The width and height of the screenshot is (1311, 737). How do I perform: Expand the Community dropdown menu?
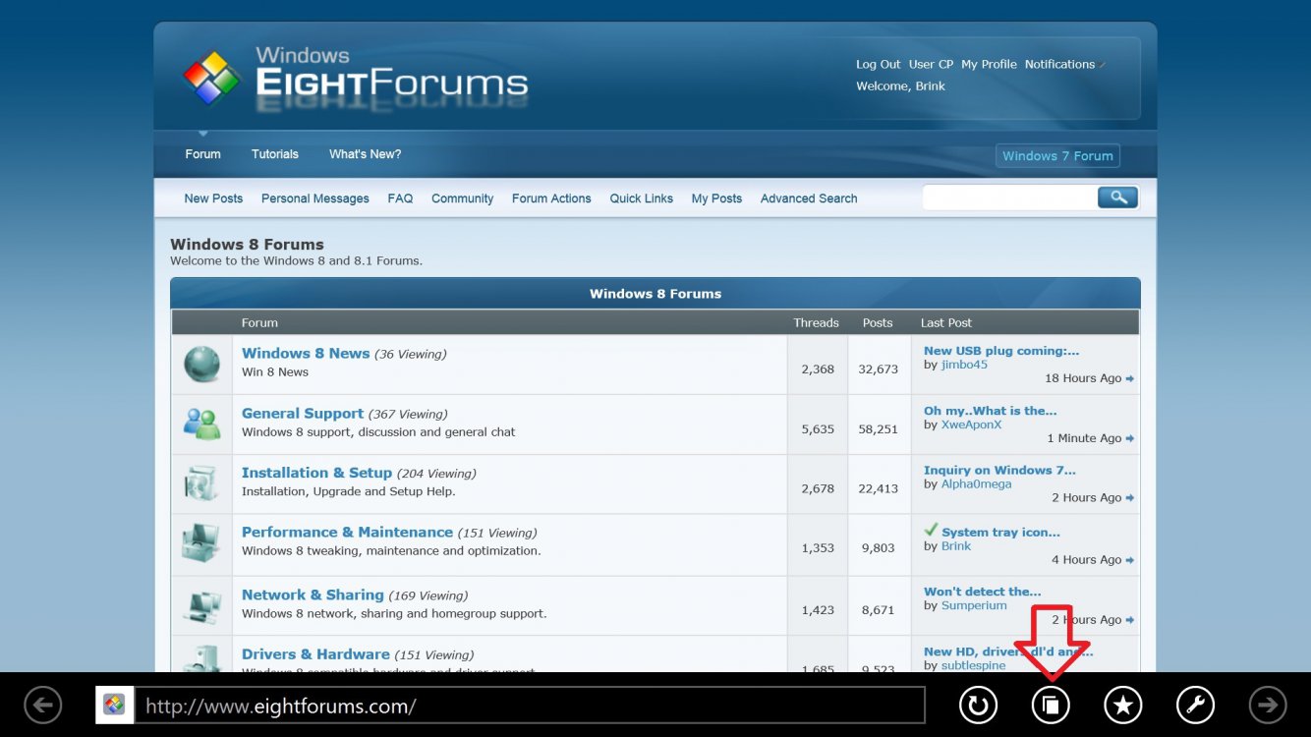(x=462, y=198)
